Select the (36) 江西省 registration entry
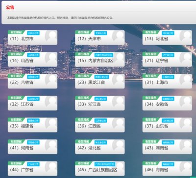This screenshot has height=178, width=196. [x=100, y=125]
